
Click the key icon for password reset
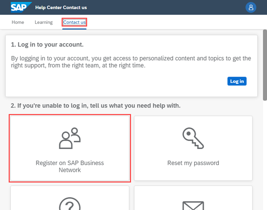pos(193,138)
